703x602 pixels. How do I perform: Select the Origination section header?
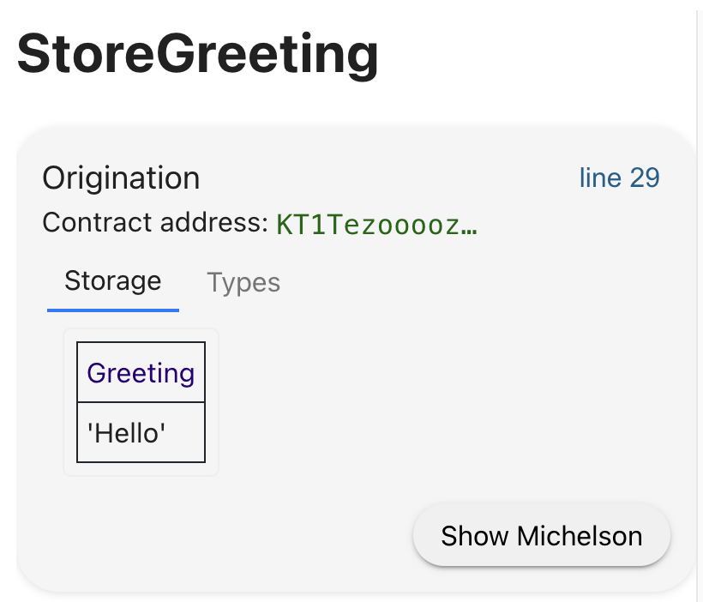(x=121, y=178)
